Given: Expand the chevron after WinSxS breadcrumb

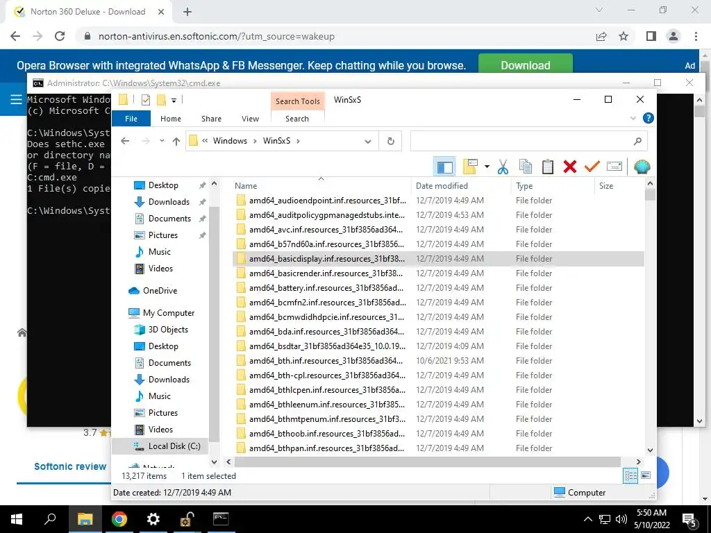Looking at the screenshot, I should (298, 141).
